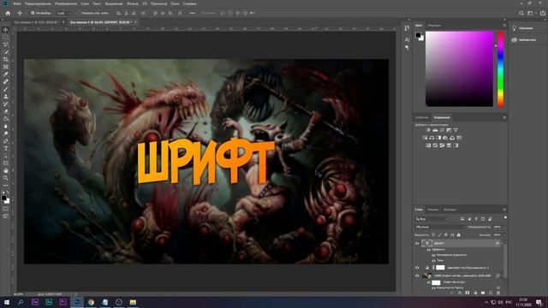
Task: Toggle Gradient Overlay effect visibility
Action: (433, 255)
